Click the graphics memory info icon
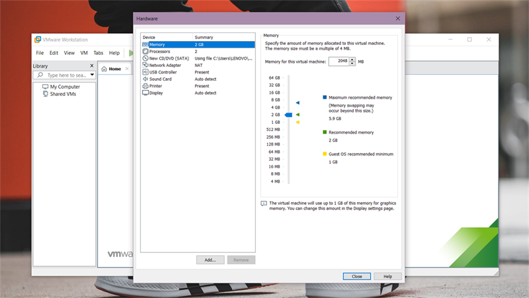Image resolution: width=529 pixels, height=298 pixels. [x=264, y=203]
